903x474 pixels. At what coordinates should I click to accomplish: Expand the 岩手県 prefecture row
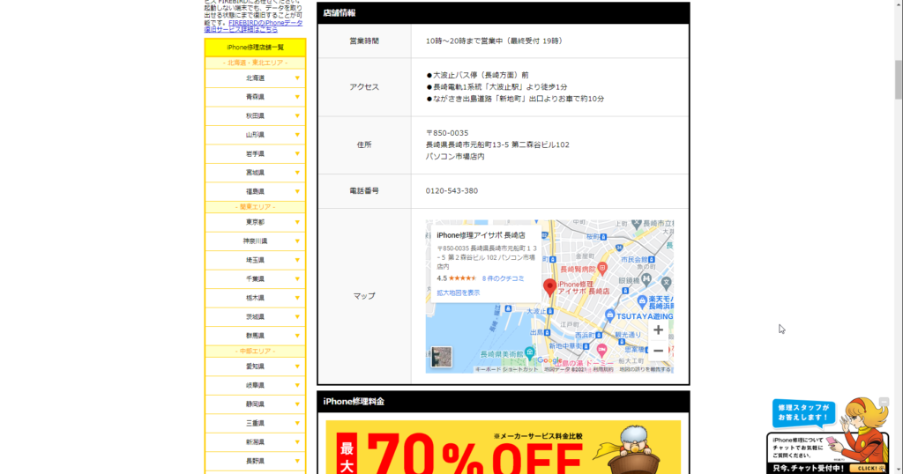[x=255, y=154]
